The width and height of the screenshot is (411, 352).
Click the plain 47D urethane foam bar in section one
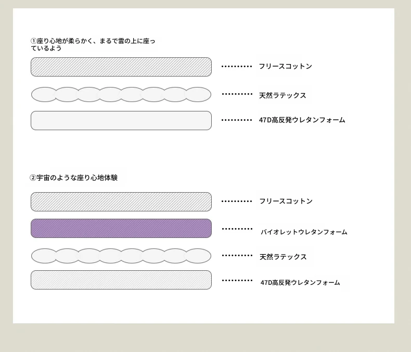pyautogui.click(x=121, y=120)
